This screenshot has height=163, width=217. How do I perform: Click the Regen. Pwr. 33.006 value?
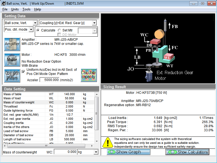[x=157, y=130]
